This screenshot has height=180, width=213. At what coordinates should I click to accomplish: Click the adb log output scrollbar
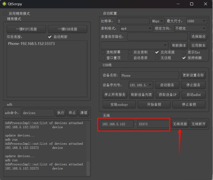[88, 168]
